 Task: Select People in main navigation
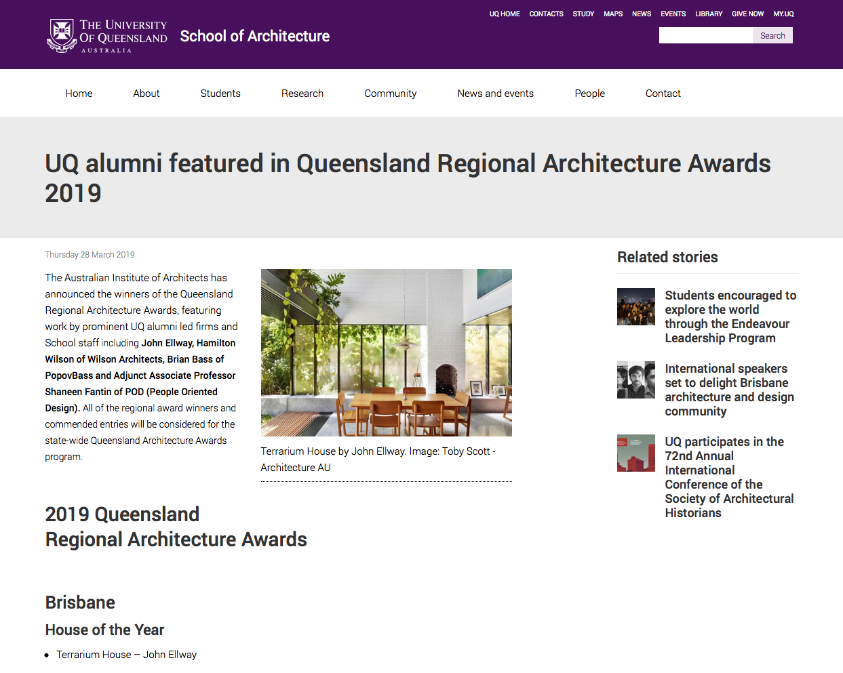(590, 94)
